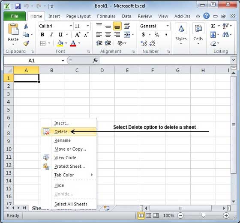Viewport: 240px width, 223px height.
Task: Expand the formula bar chevron
Action: 233,60
